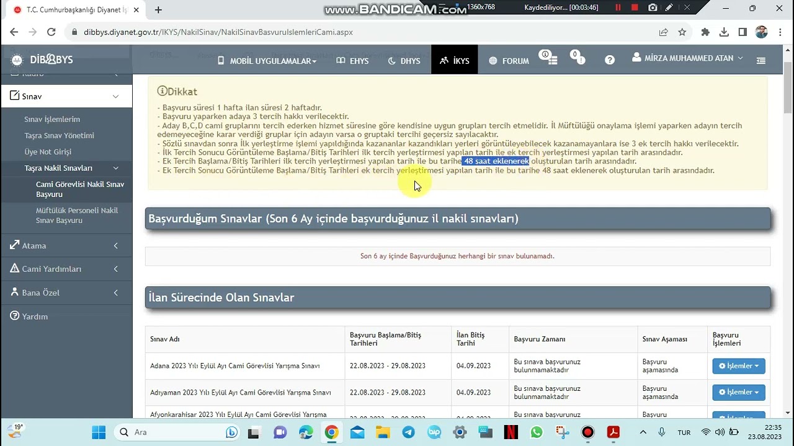Image resolution: width=794 pixels, height=446 pixels.
Task: Take a Bandicam screenshot with camera icon
Action: click(x=653, y=8)
